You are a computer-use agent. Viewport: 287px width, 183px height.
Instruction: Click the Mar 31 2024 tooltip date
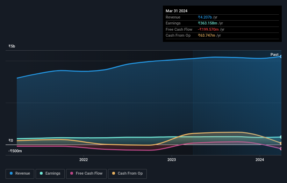click(177, 11)
